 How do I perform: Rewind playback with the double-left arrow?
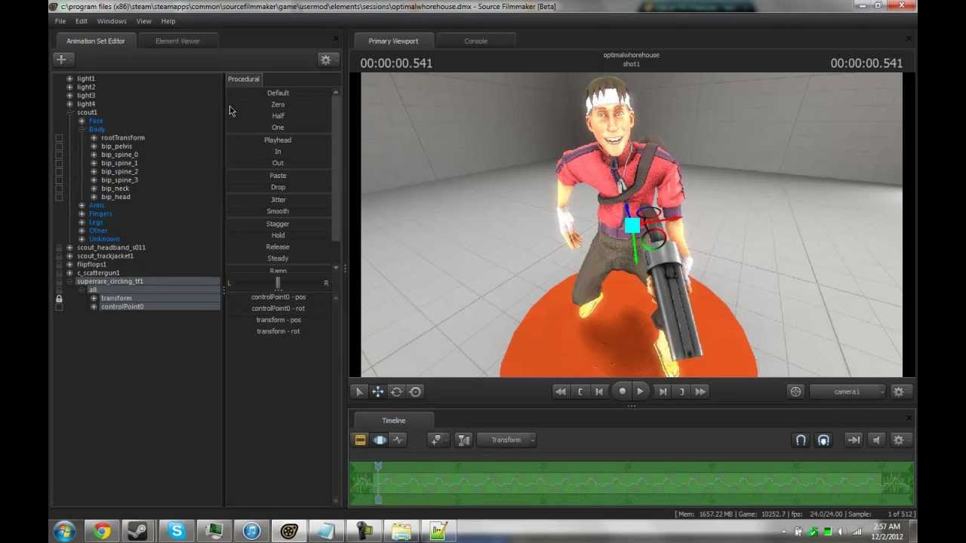[560, 391]
